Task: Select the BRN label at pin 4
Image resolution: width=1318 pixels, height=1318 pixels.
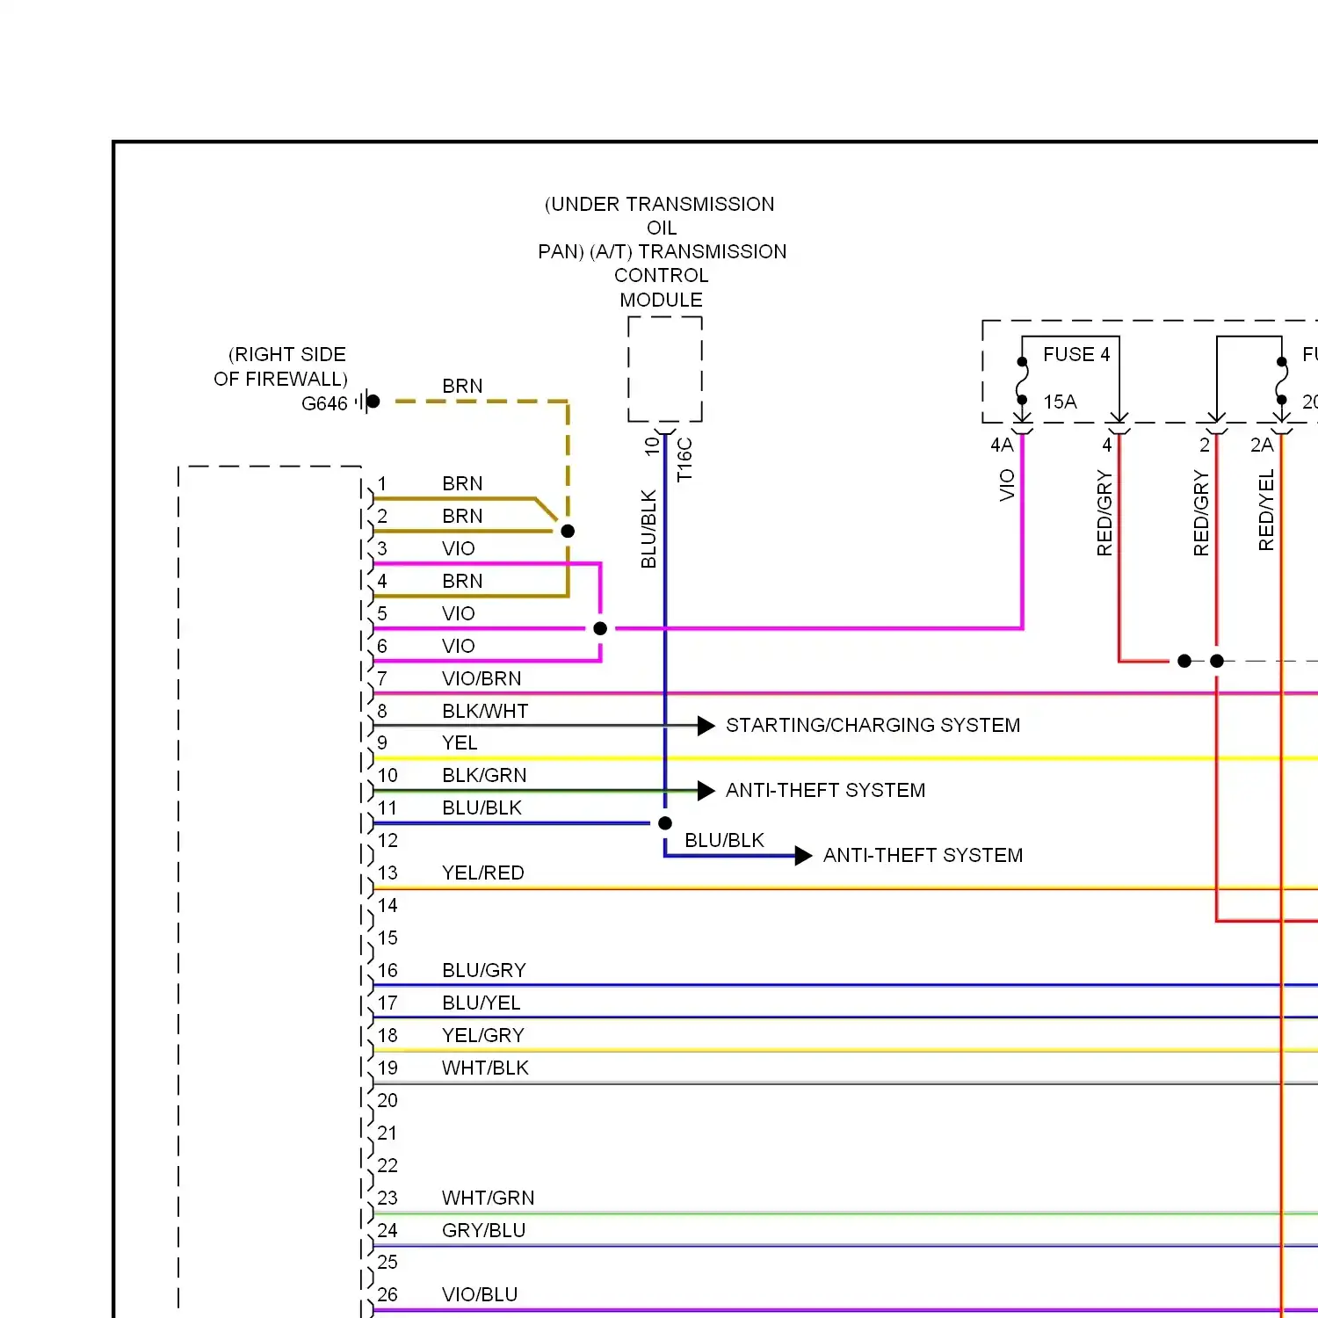Action: tap(462, 581)
